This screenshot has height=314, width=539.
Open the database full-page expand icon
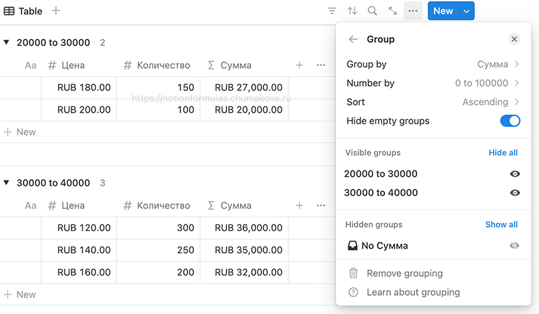click(x=393, y=11)
